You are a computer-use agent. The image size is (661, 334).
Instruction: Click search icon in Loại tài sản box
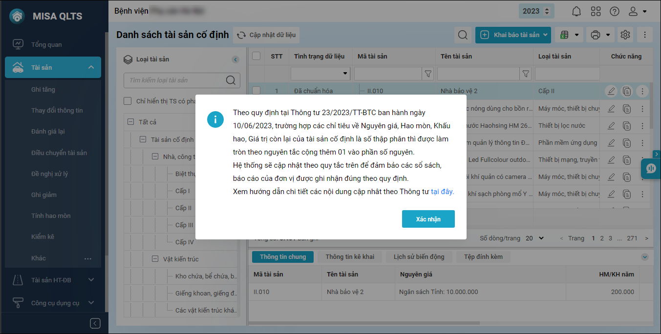(231, 80)
